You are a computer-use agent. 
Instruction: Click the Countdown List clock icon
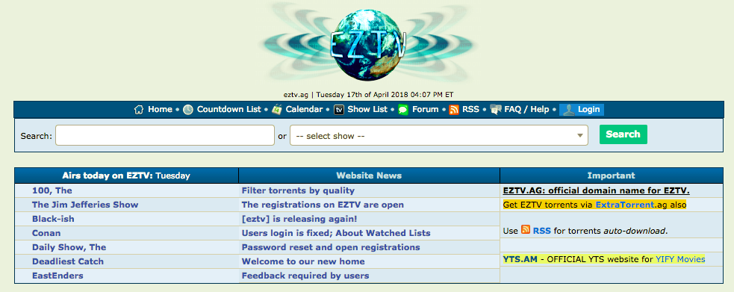pyautogui.click(x=187, y=110)
